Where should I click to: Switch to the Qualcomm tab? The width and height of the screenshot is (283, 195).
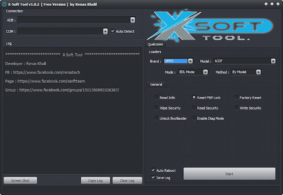coord(155,44)
